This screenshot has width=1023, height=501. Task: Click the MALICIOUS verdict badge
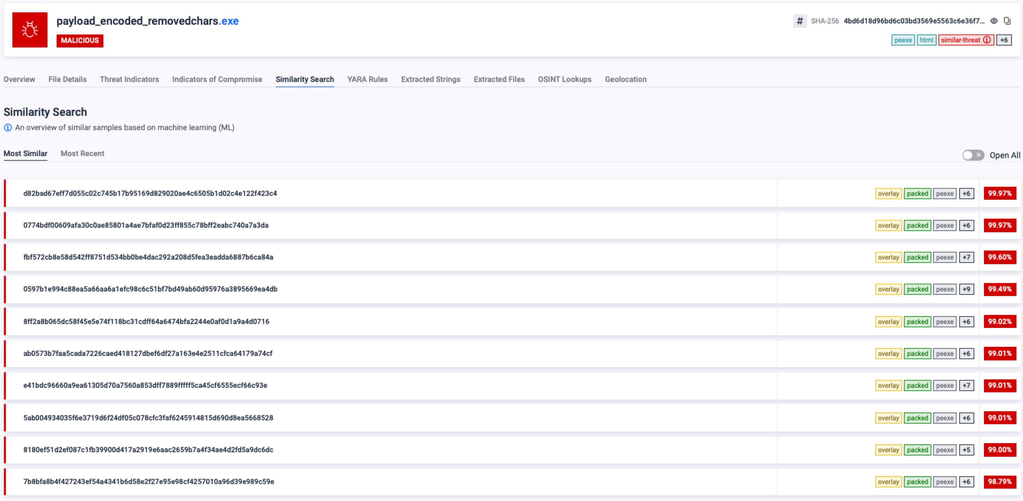(80, 40)
